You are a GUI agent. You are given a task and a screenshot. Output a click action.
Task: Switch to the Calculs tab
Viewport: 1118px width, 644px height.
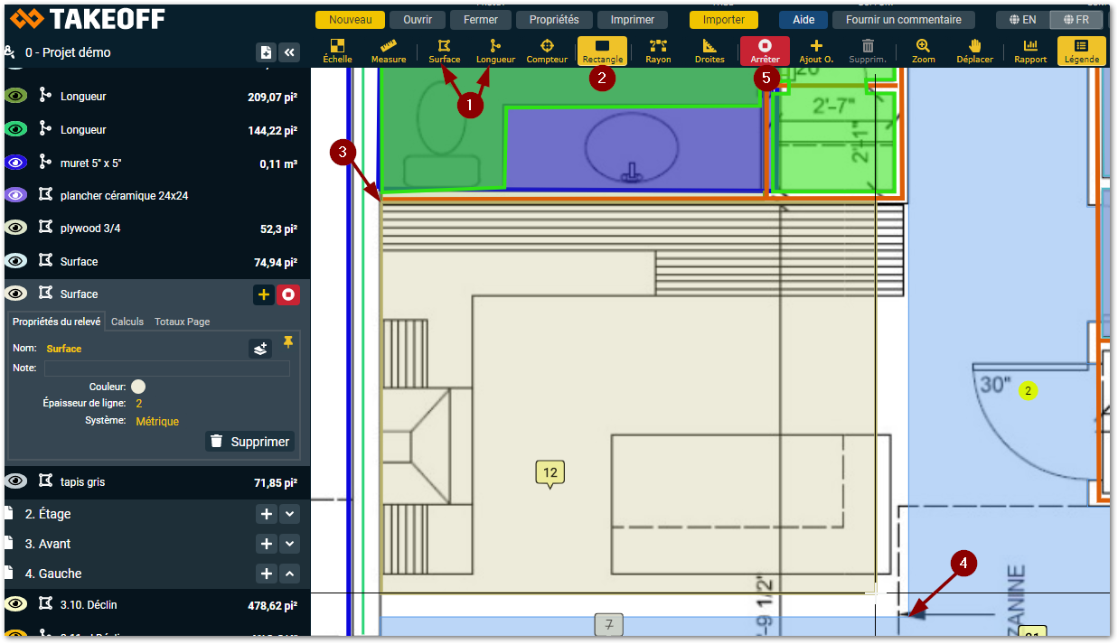point(127,322)
